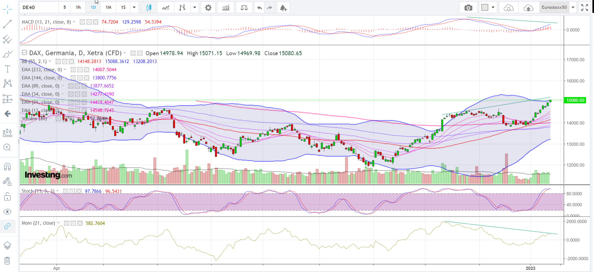Select the 1M interval

108,7
